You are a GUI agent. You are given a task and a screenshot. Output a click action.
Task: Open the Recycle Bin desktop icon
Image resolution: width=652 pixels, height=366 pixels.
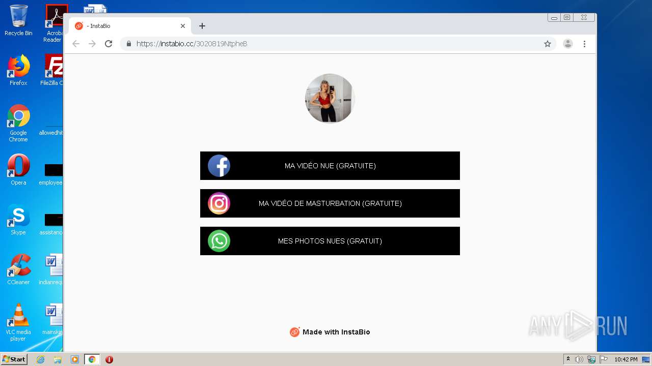click(x=18, y=20)
